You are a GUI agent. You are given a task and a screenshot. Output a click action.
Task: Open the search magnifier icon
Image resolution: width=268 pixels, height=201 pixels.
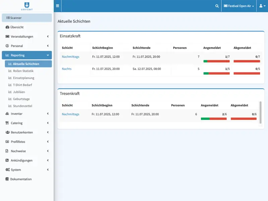tap(217, 6)
